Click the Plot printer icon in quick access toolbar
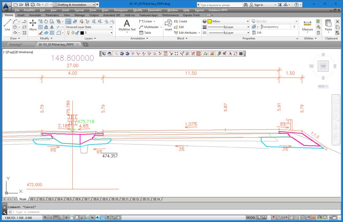The height and width of the screenshot is (222, 343). coord(32,5)
